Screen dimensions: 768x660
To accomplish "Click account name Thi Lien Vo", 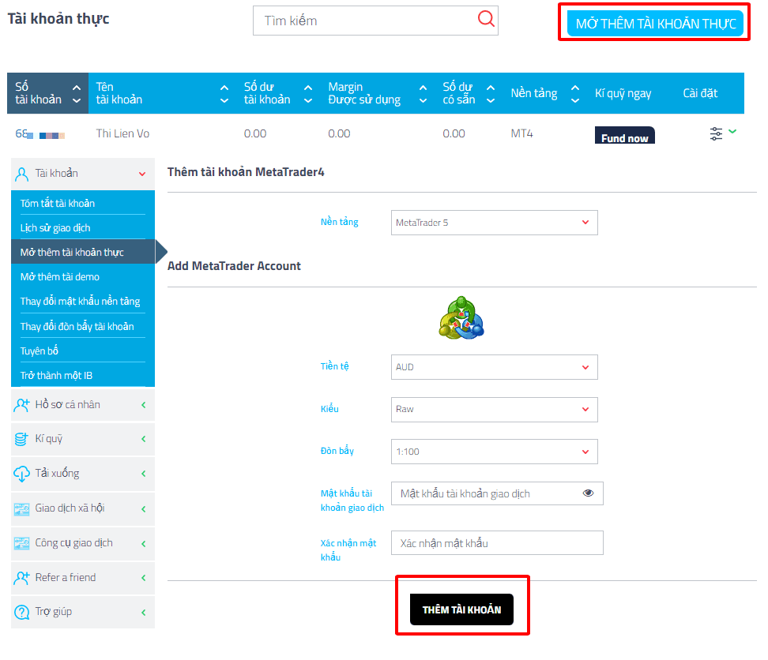I will point(122,133).
